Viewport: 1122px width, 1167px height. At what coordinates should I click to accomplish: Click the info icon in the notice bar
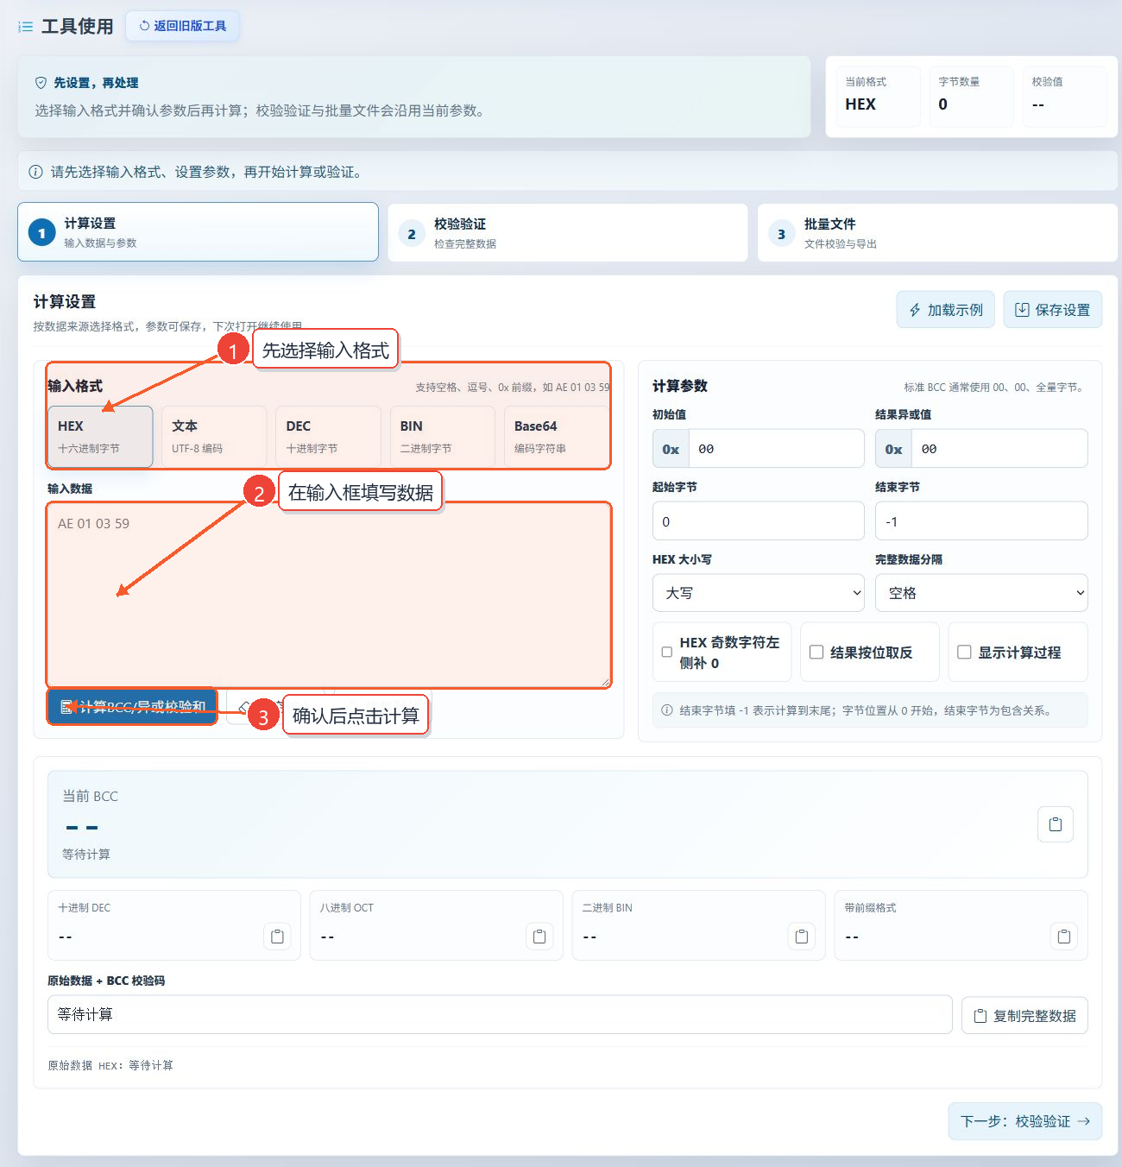coord(35,172)
